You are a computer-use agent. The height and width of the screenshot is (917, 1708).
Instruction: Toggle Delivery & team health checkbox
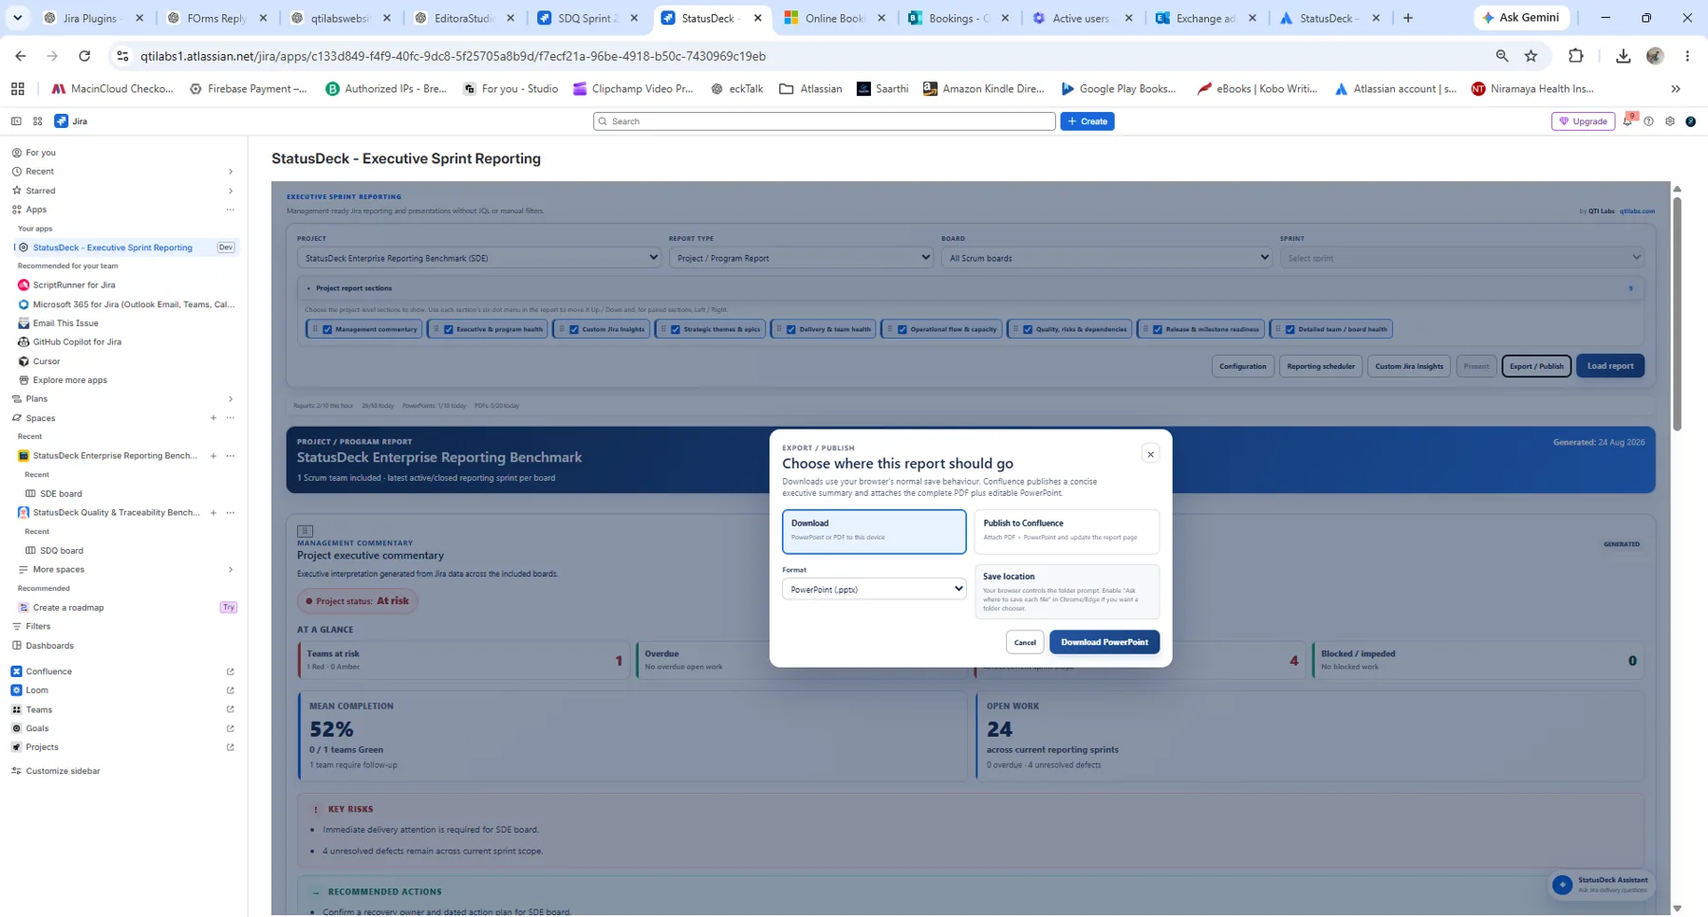click(x=791, y=330)
